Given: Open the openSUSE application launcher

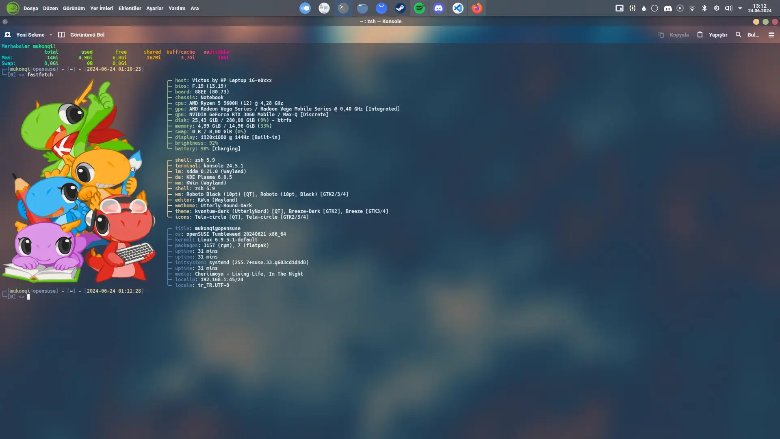Looking at the screenshot, I should point(13,8).
